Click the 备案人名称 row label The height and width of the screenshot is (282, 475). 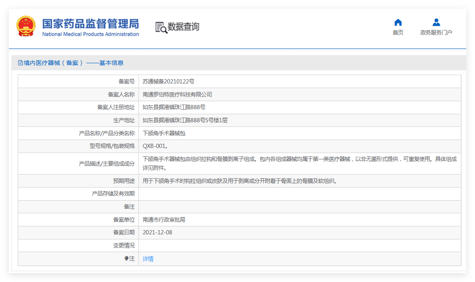(x=121, y=94)
